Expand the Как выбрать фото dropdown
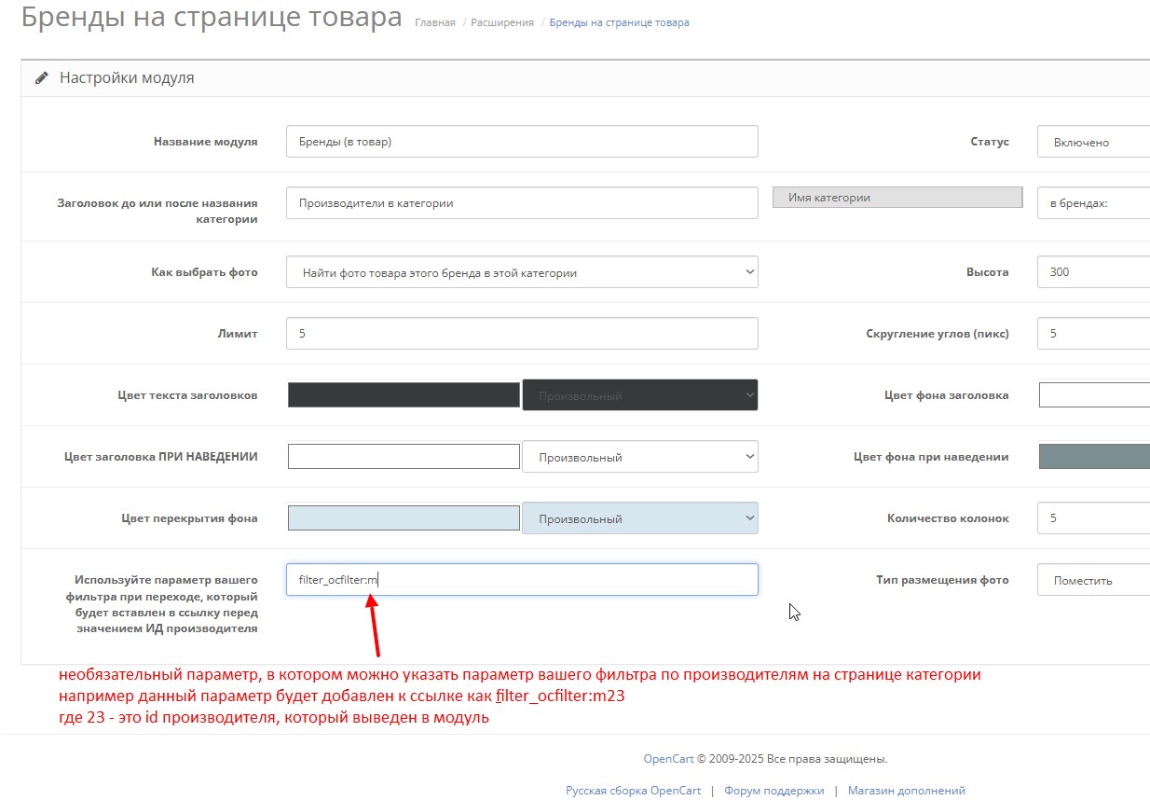The height and width of the screenshot is (800, 1150). pos(522,272)
